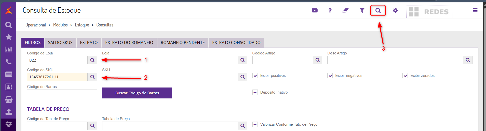486x131 pixels.
Task: Run search with top magnifier icon
Action: [378, 11]
